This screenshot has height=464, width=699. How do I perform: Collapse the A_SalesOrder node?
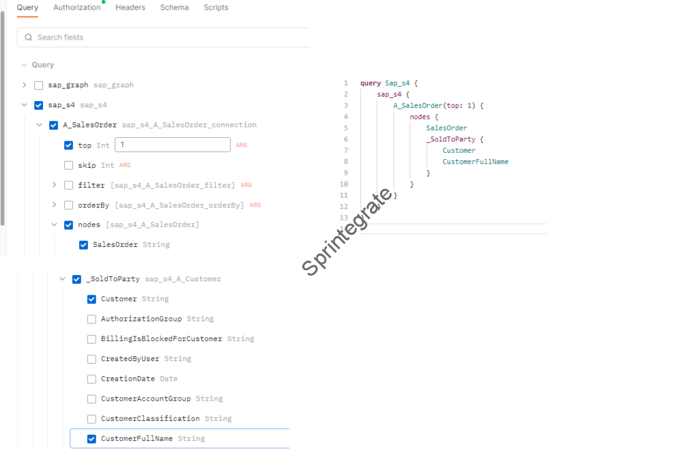tap(40, 125)
